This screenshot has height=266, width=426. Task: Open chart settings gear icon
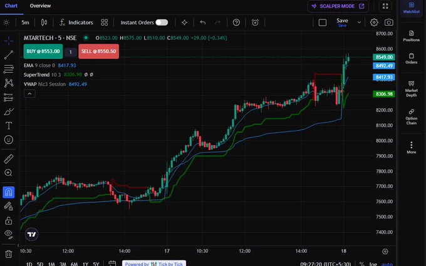[374, 23]
